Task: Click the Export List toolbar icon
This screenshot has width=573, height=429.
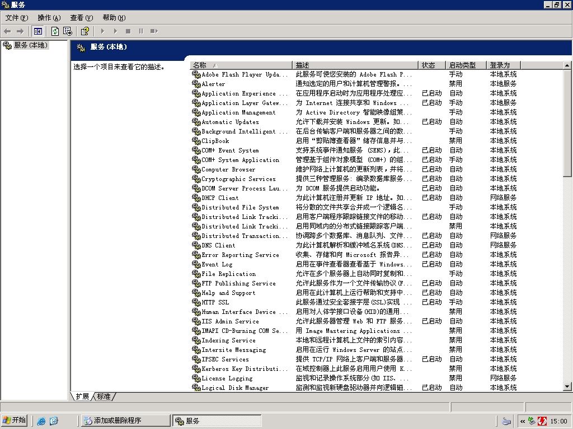Action: 68,31
